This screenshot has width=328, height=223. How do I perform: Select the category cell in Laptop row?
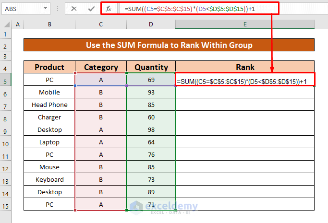click(x=101, y=142)
